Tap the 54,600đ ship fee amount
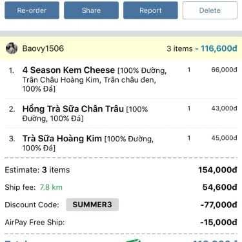 click(219, 187)
